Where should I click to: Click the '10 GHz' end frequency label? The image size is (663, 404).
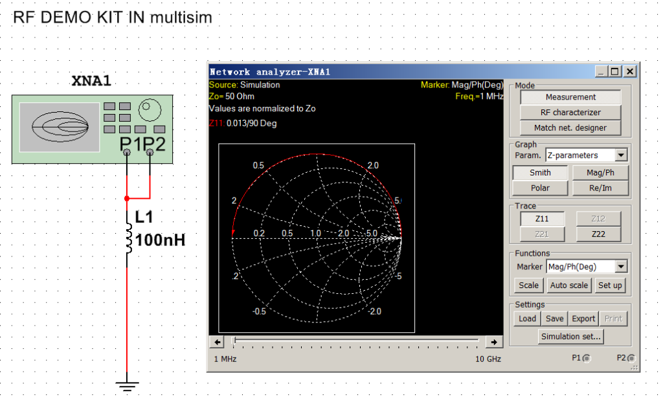coord(488,359)
